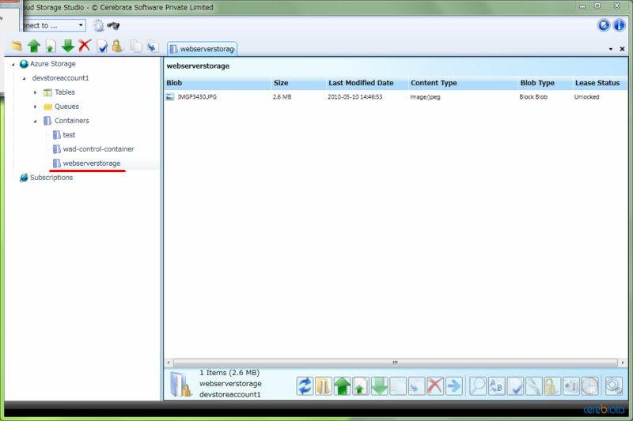Click the green down-arrow download icon in blob toolbar
This screenshot has width=633, height=421.
(x=379, y=386)
